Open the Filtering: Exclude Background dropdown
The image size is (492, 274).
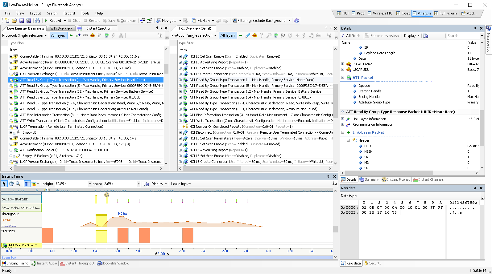tap(289, 21)
